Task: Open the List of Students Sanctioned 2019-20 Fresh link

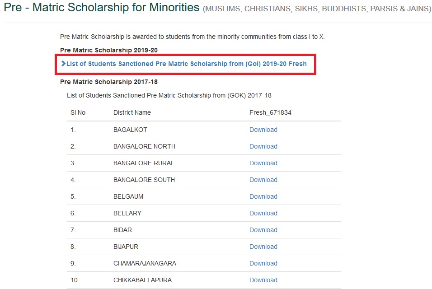Action: point(187,64)
